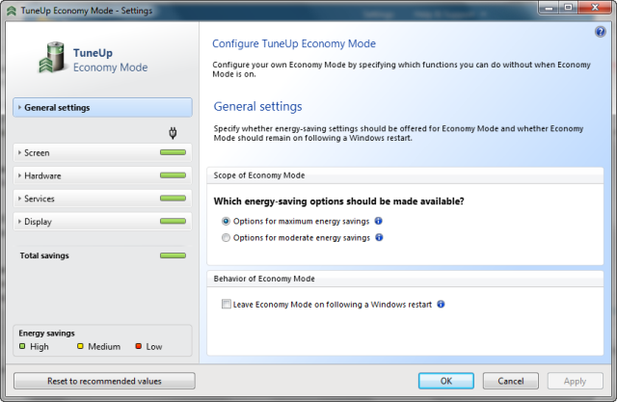The width and height of the screenshot is (617, 402).
Task: Click the Screen green savings bar
Action: click(x=173, y=152)
